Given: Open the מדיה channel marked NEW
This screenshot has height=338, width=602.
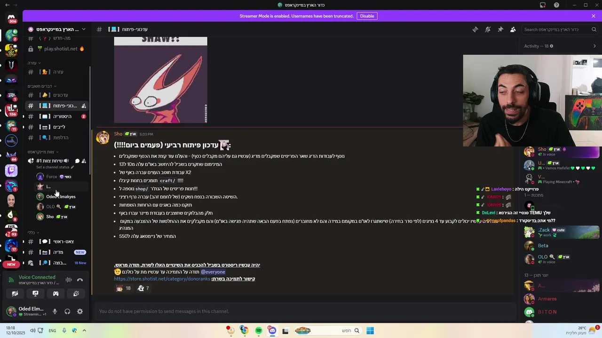Looking at the screenshot, I should click(57, 252).
